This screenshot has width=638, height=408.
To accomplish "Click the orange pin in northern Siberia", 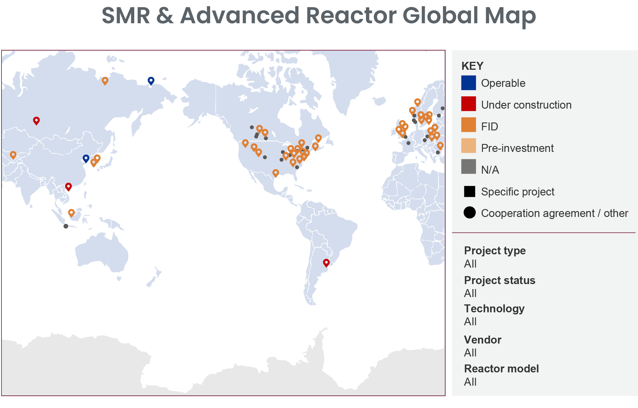I will pyautogui.click(x=105, y=80).
